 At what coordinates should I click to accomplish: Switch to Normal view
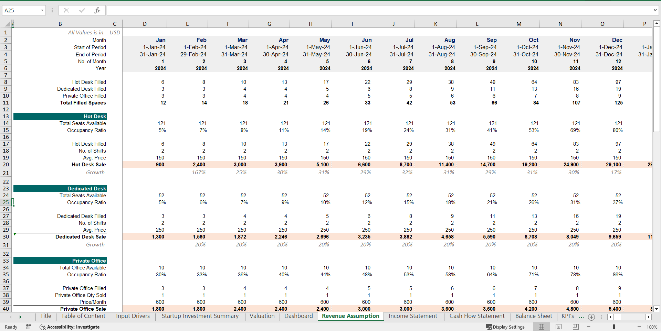(x=541, y=327)
